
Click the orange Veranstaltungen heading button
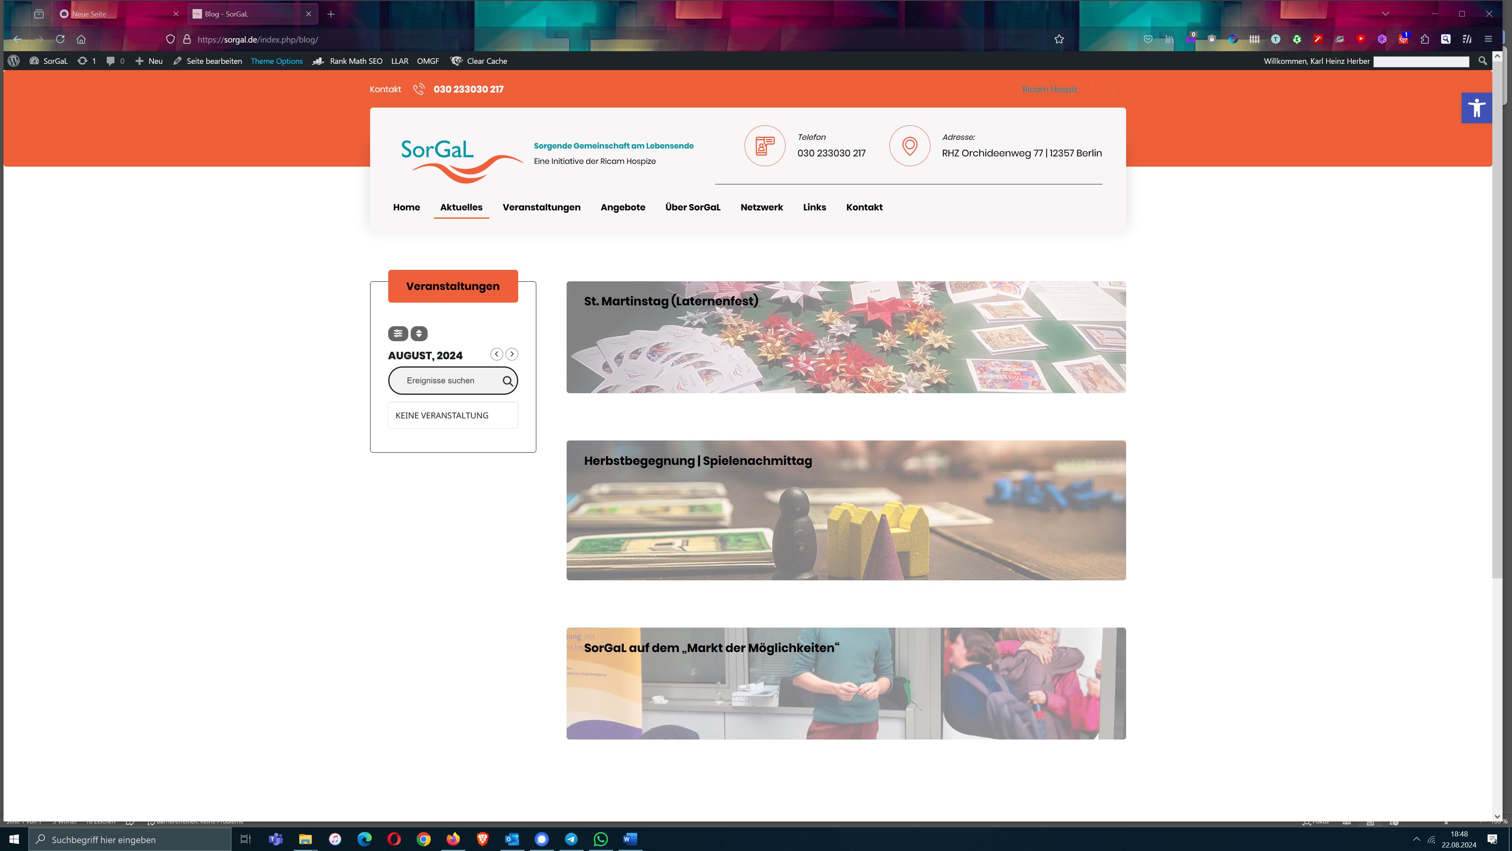[452, 286]
